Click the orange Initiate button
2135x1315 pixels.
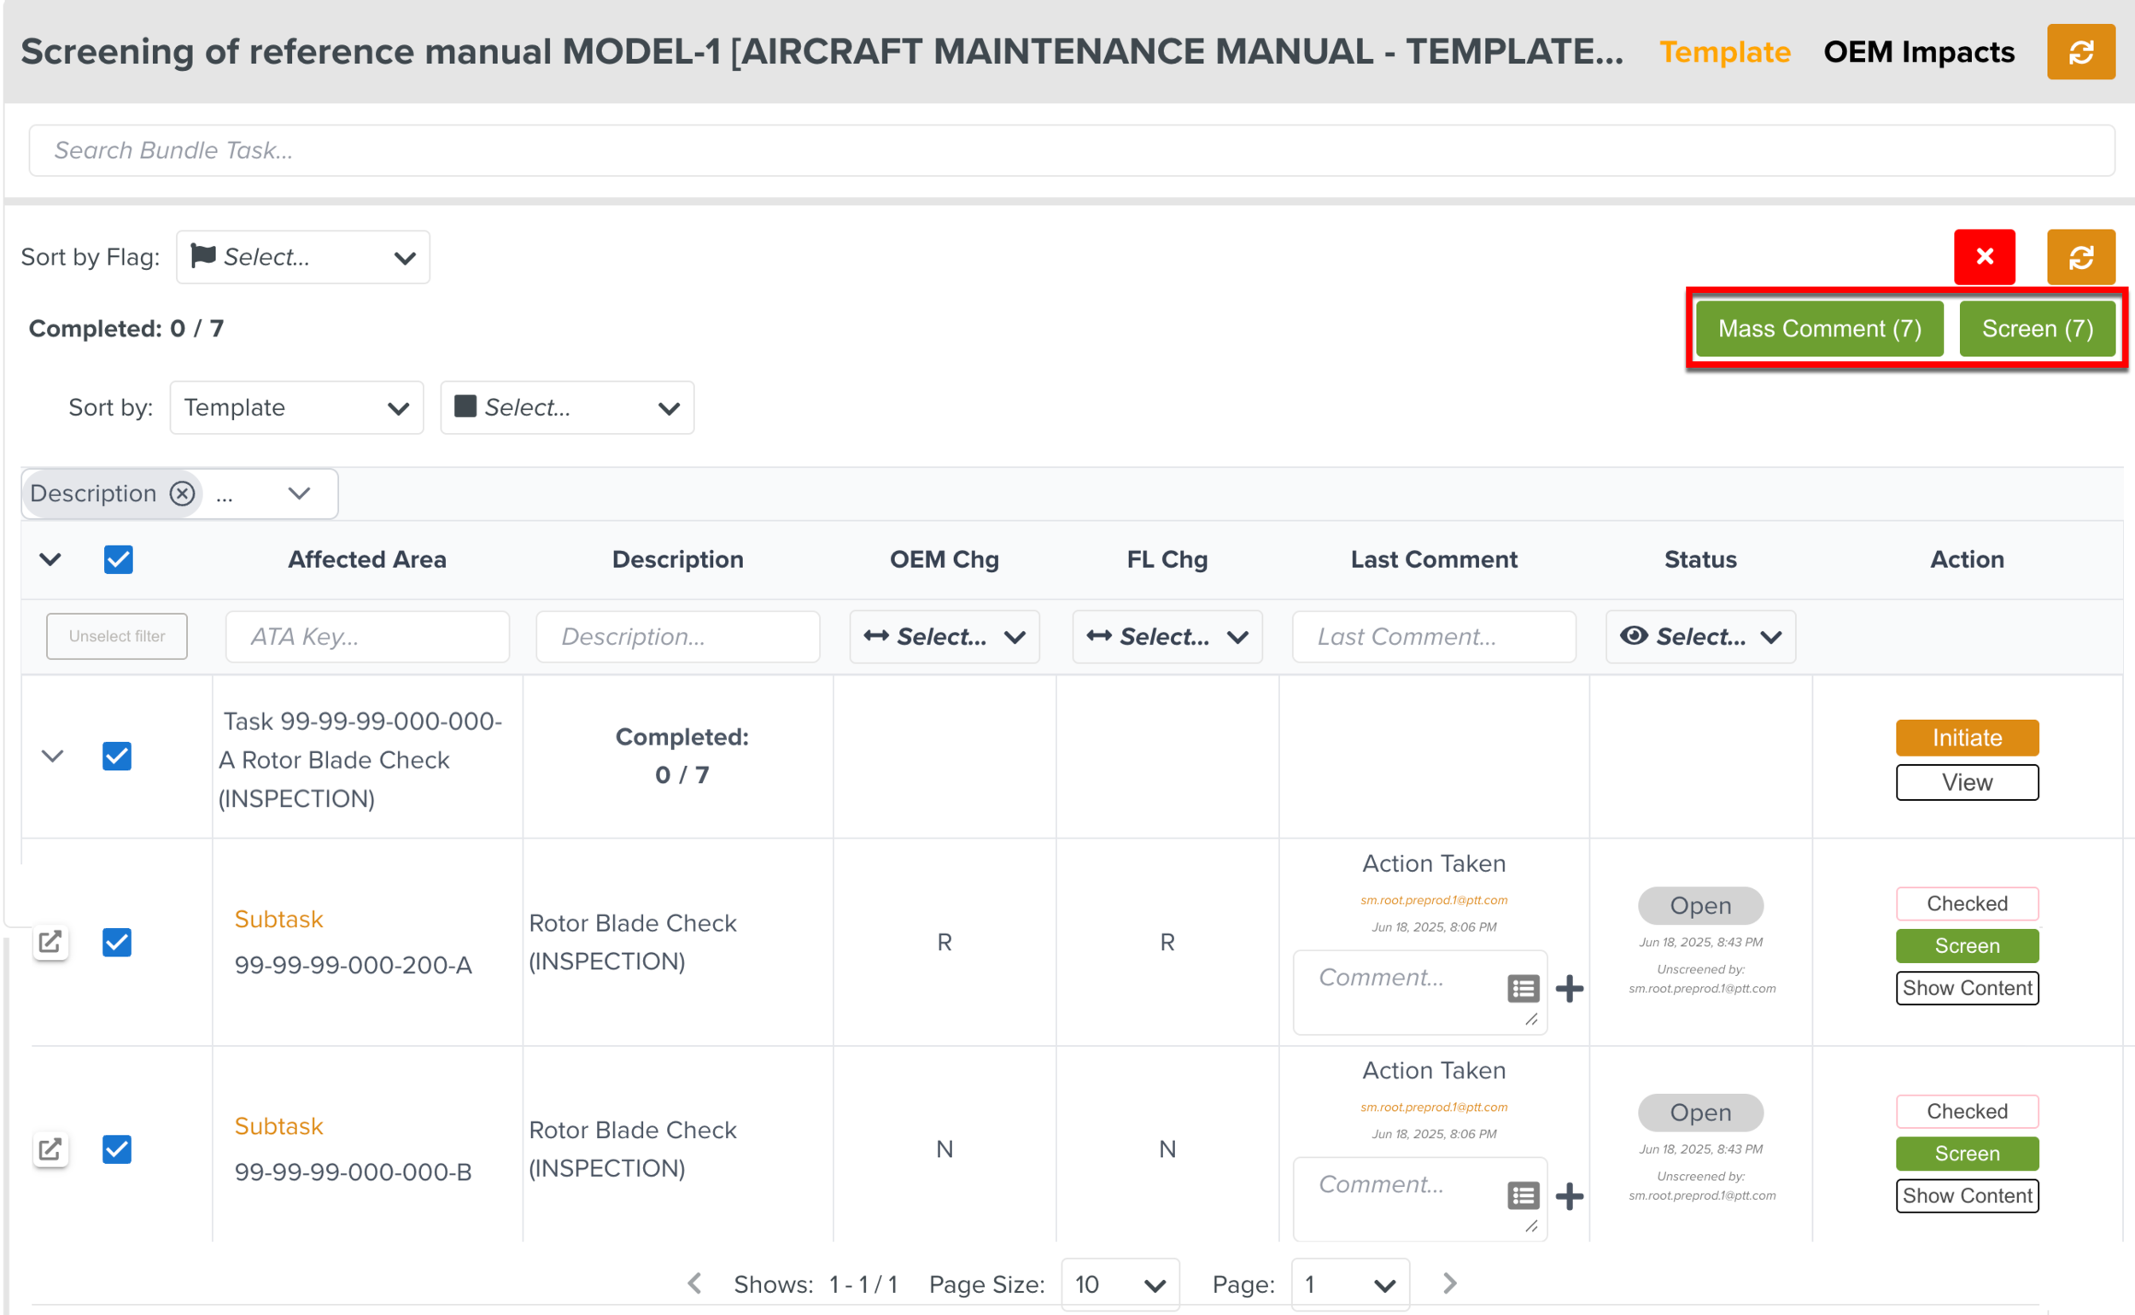click(1966, 738)
